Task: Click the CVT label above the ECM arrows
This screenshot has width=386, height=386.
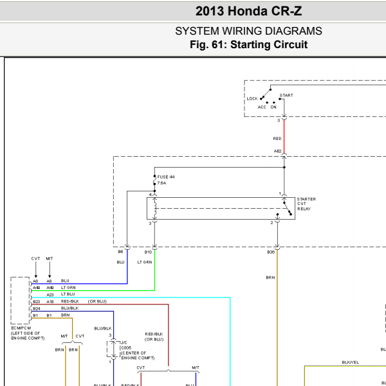Action: (x=35, y=258)
